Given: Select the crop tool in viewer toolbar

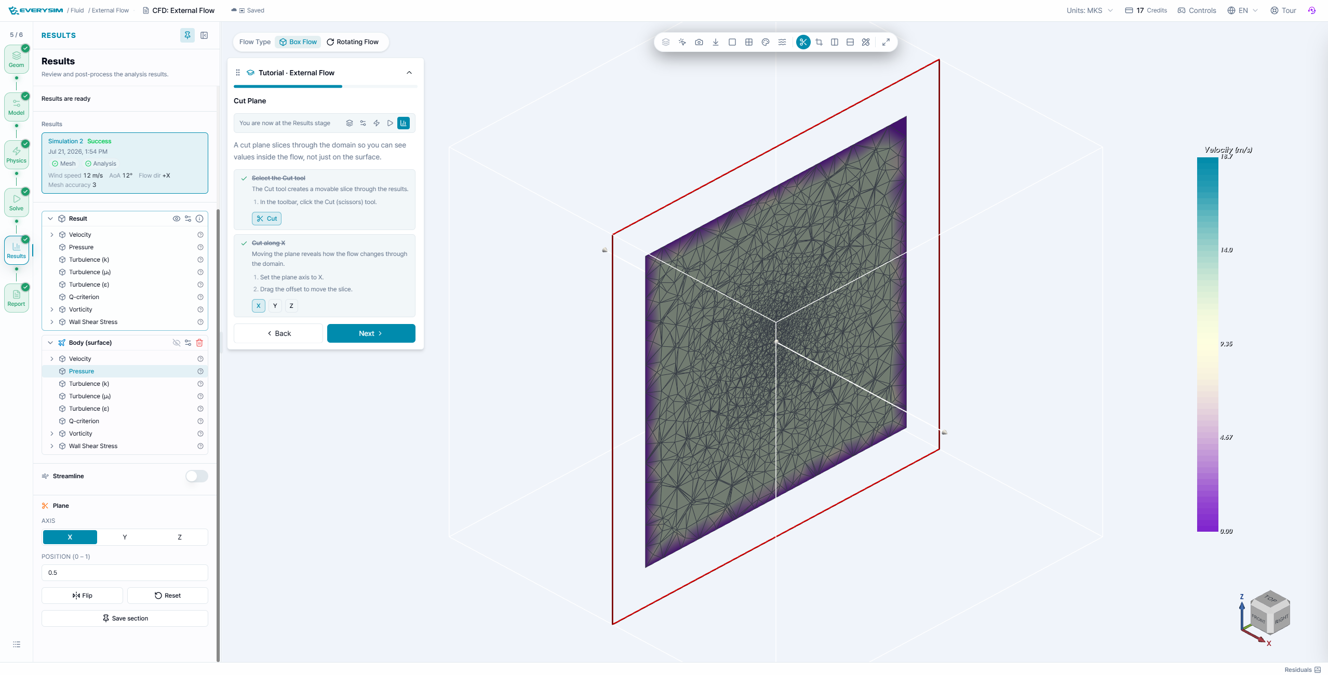Looking at the screenshot, I should click(x=819, y=42).
